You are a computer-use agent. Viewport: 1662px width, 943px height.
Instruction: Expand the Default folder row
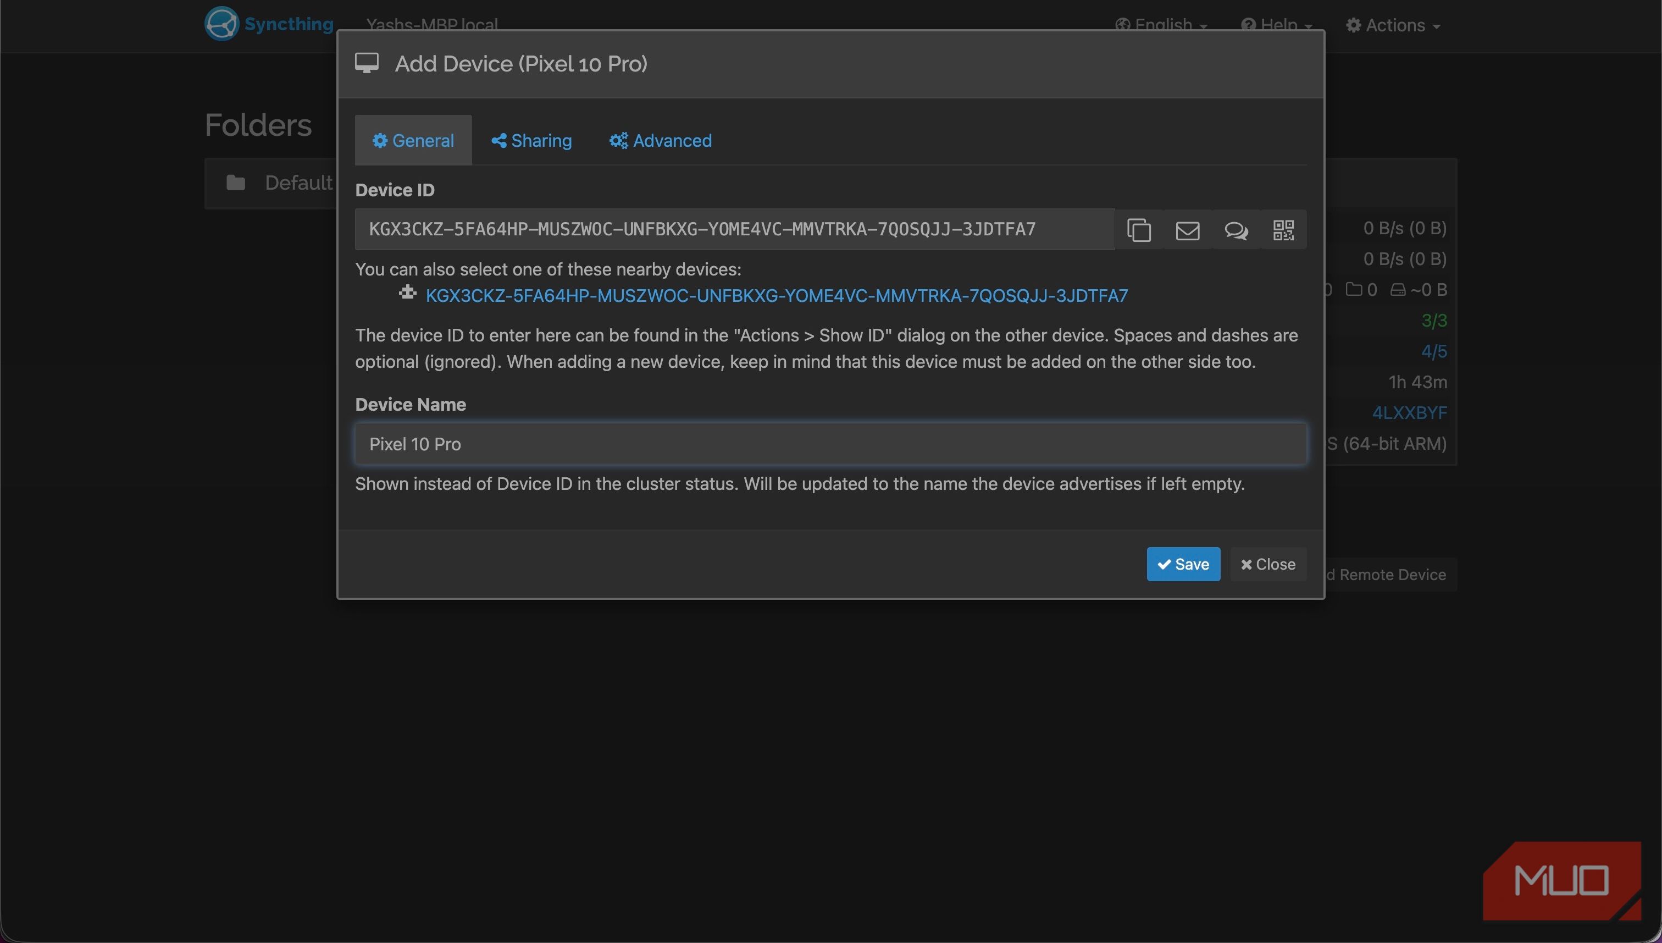tap(270, 183)
